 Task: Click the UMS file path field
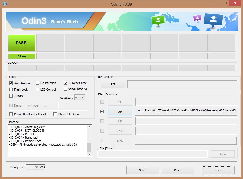click(186, 140)
